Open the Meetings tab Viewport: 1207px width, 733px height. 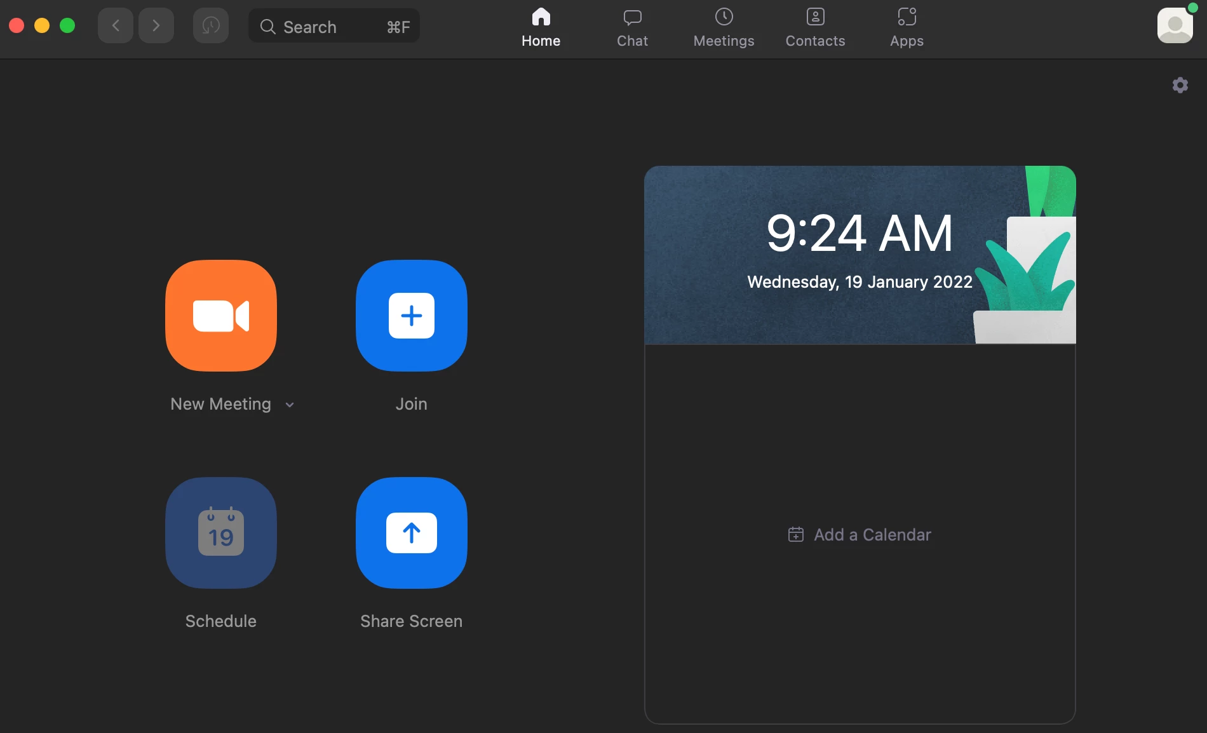pyautogui.click(x=724, y=28)
